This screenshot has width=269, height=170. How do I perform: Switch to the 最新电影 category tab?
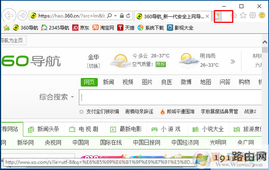pyautogui.click(x=126, y=129)
